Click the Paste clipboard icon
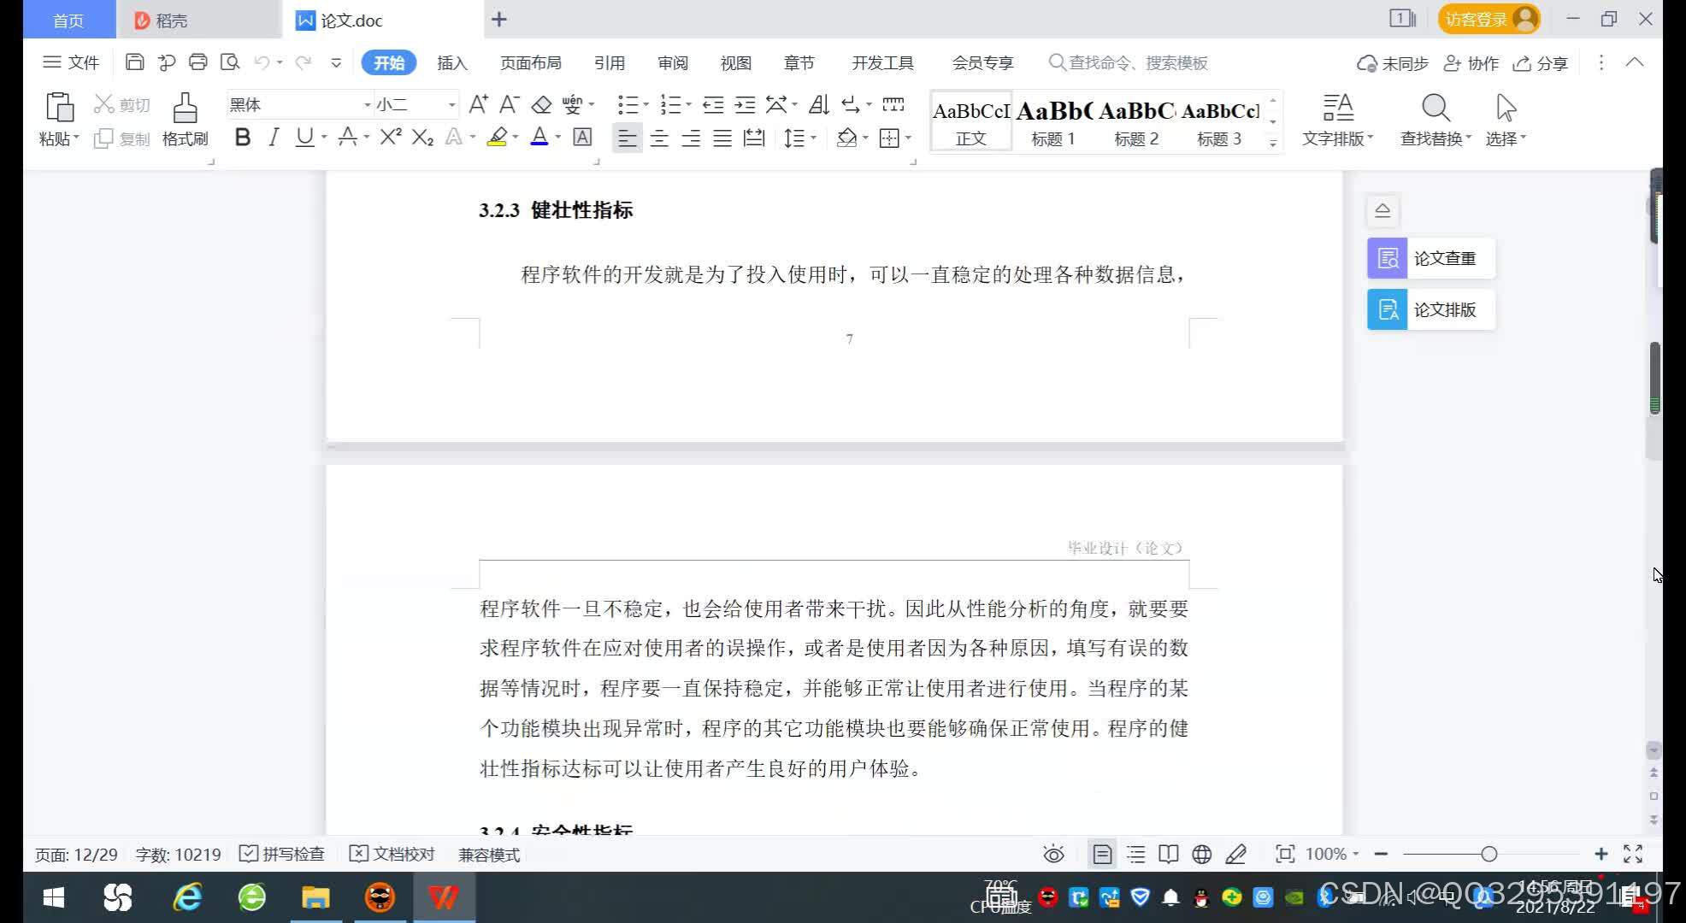Image resolution: width=1686 pixels, height=923 pixels. (59, 108)
